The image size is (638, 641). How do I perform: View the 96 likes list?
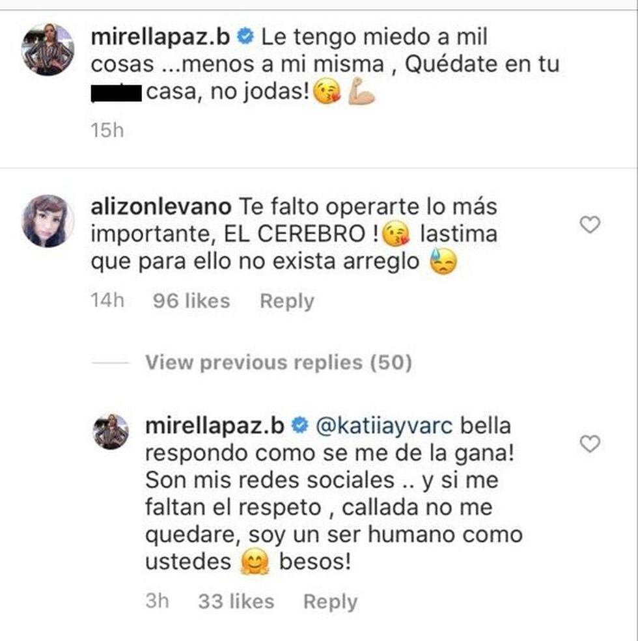point(191,301)
